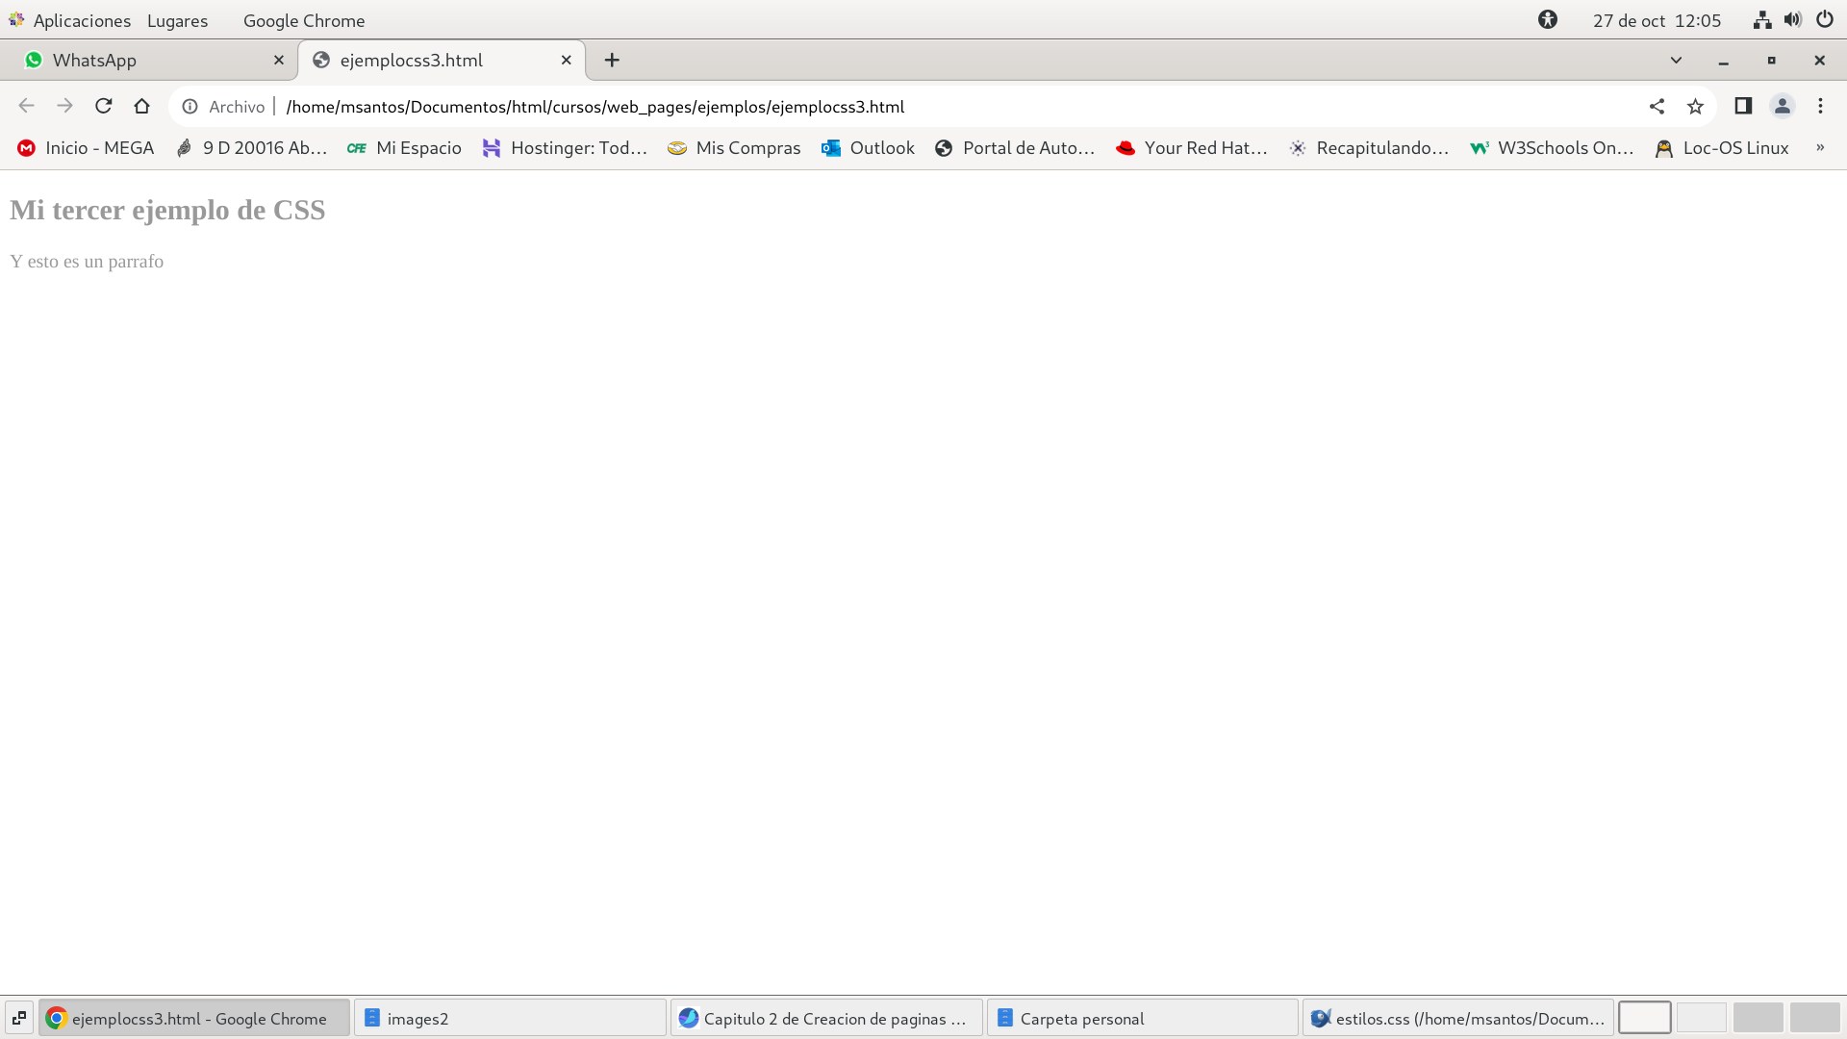Viewport: 1847px width, 1039px height.
Task: Reload the current page
Action: (104, 106)
